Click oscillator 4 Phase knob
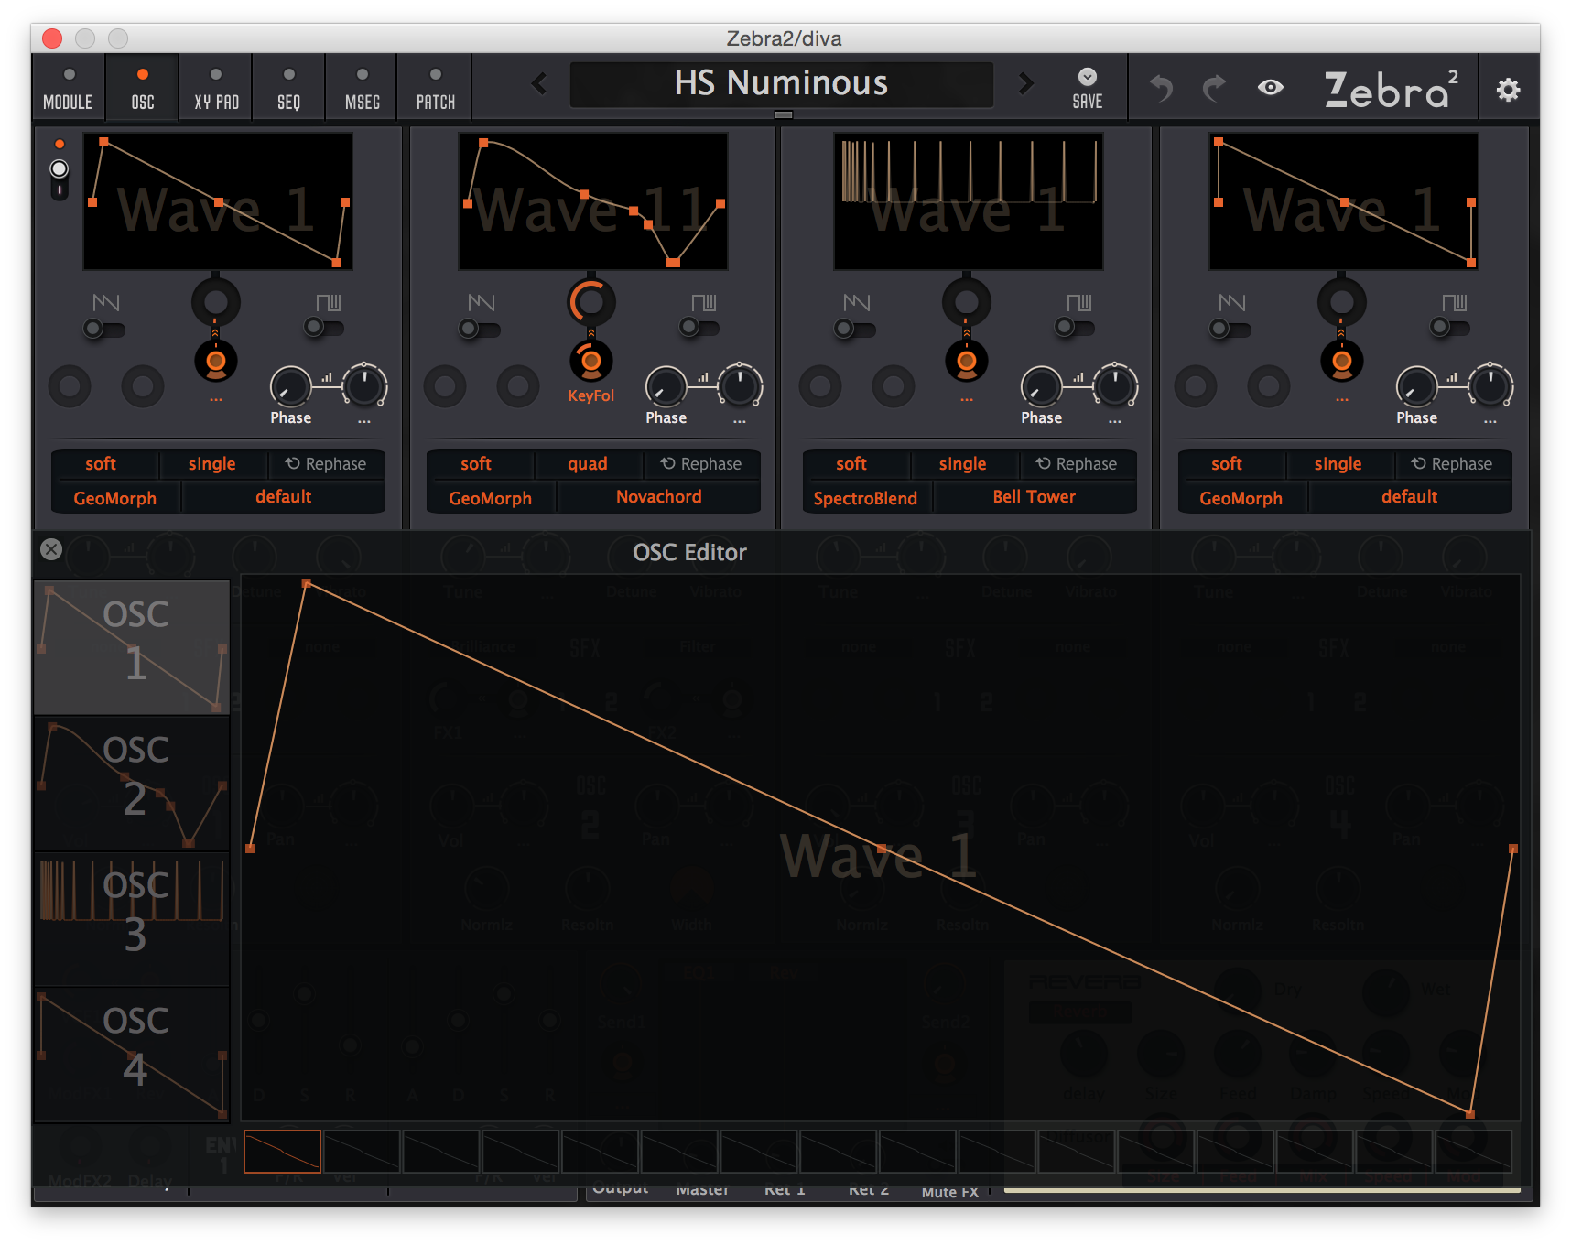The height and width of the screenshot is (1245, 1571). click(x=1417, y=387)
